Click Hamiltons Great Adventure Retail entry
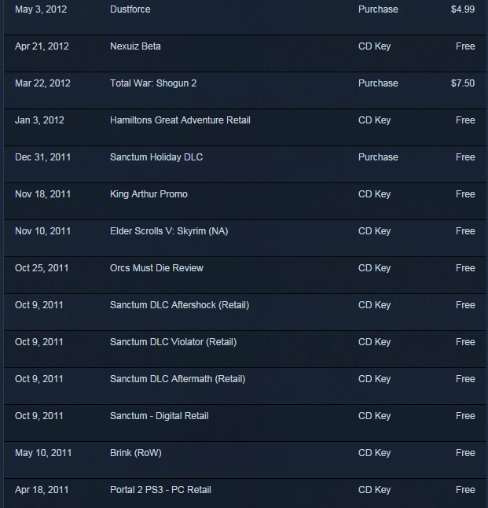488x508 pixels. [x=245, y=127]
